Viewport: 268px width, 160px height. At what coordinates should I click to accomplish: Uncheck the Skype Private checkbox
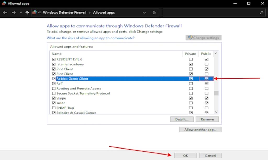[x=191, y=98]
